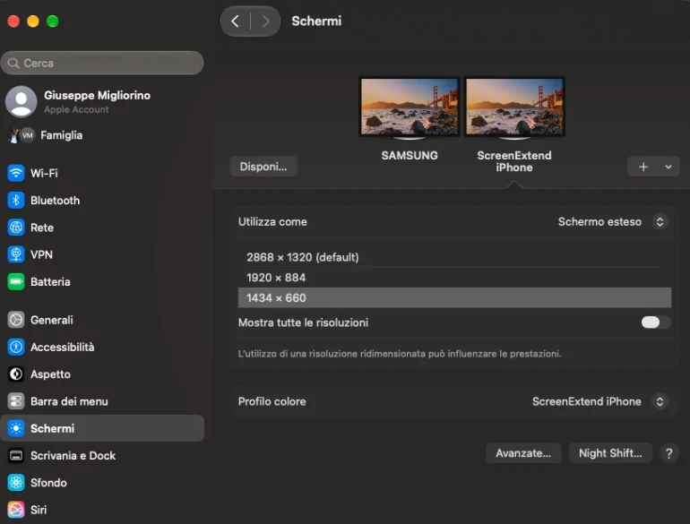Open Bluetooth settings pane

(102, 200)
